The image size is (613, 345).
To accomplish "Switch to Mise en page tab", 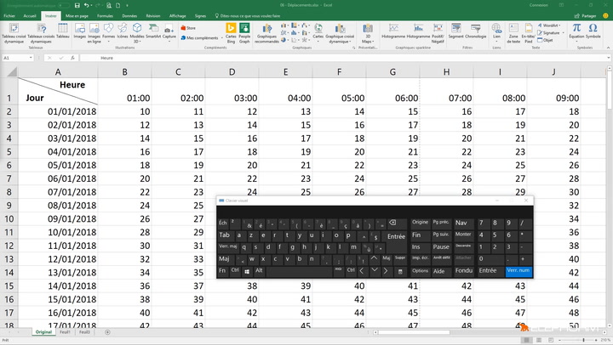I will point(77,16).
